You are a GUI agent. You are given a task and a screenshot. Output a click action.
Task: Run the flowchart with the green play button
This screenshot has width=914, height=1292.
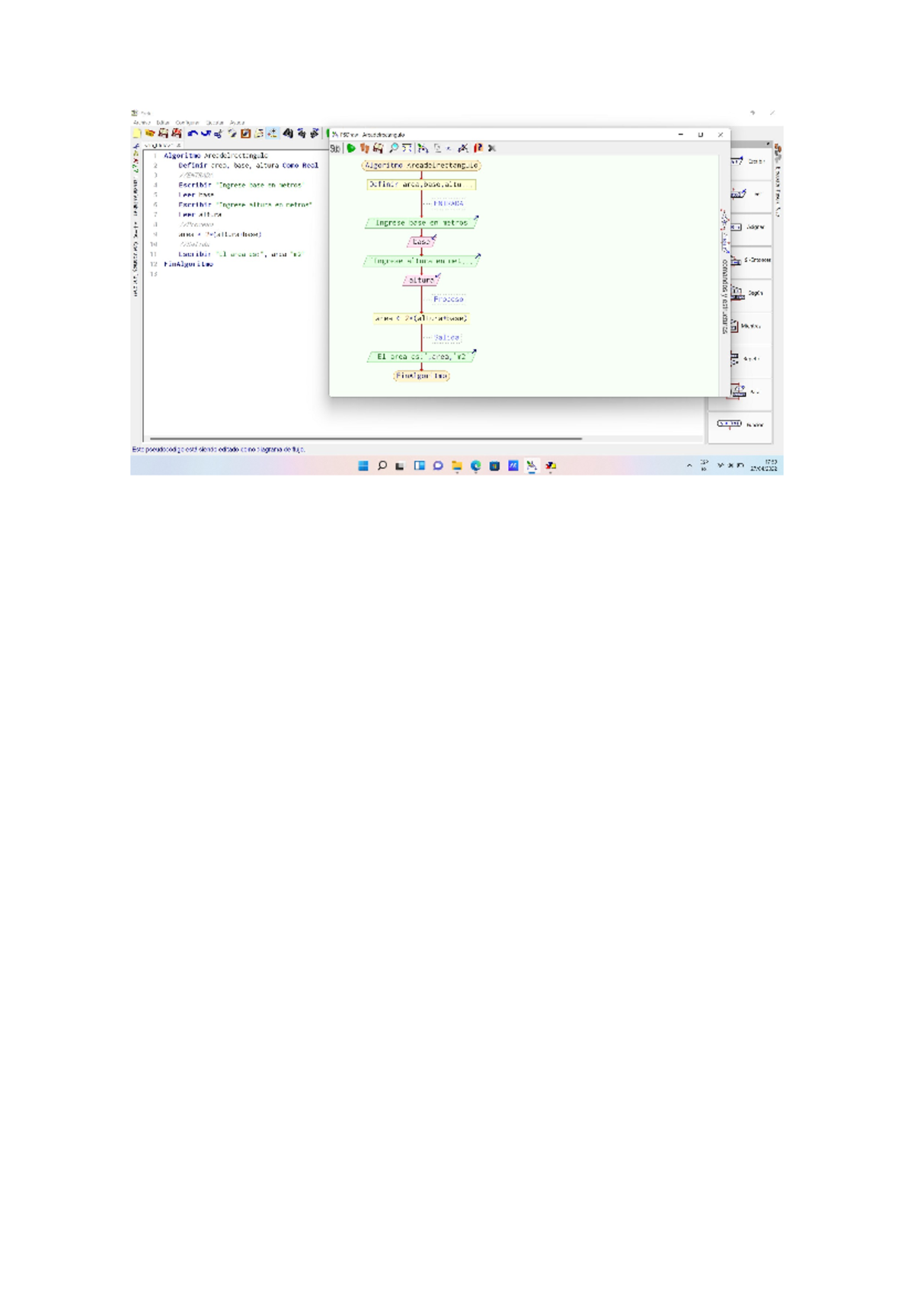351,149
